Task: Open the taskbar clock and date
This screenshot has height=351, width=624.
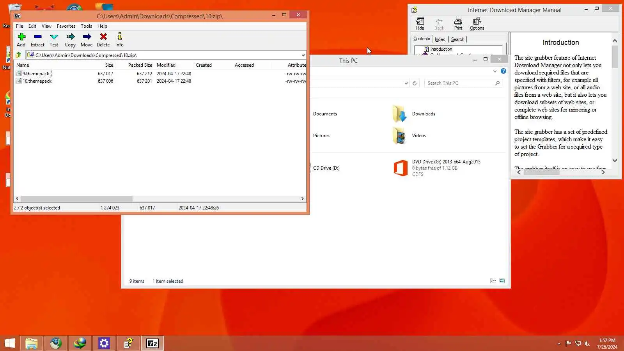Action: [x=607, y=344]
